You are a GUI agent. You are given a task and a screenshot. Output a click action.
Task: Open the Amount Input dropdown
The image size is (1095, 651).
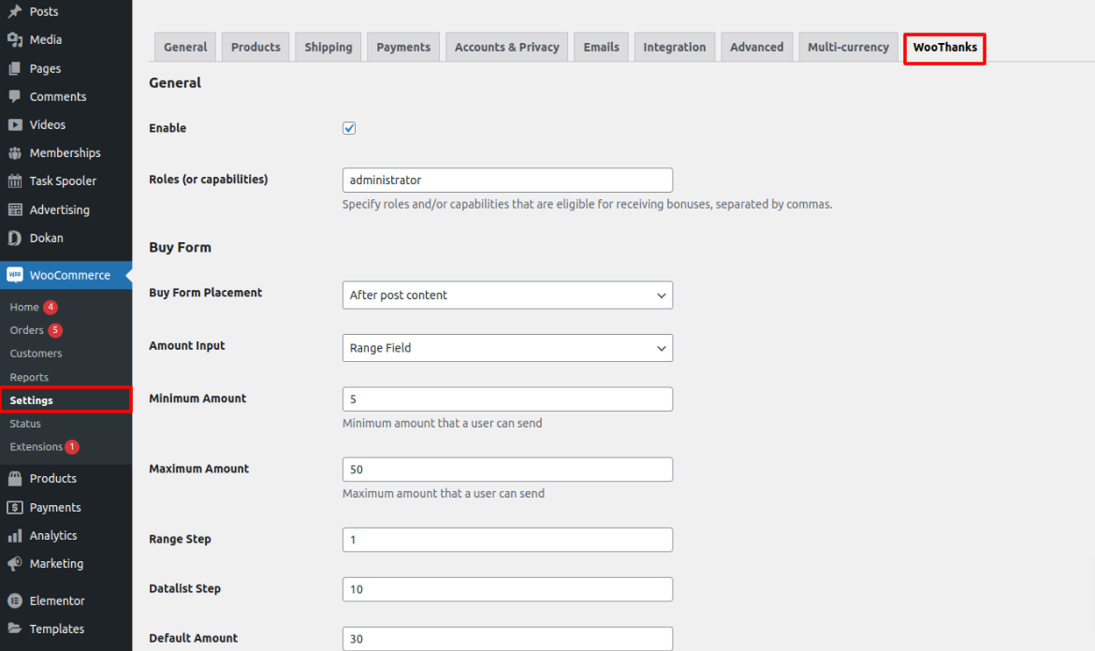point(506,348)
